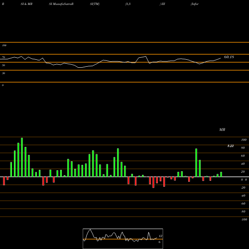Click the last green bar at right
The image size is (249, 249).
[x=221, y=174]
